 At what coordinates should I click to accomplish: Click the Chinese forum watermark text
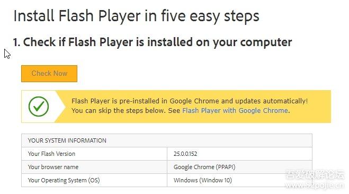click(x=315, y=174)
